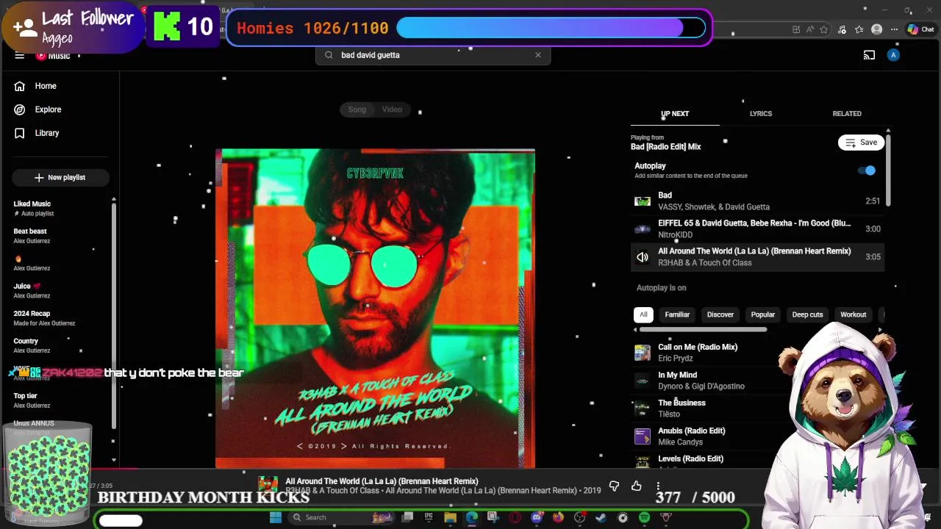This screenshot has height=529, width=941.
Task: Switch to the LYRICS tab
Action: click(761, 114)
